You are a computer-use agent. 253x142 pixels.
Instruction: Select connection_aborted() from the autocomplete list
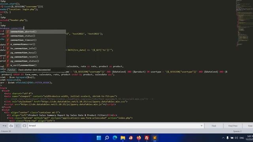click(x=36, y=32)
